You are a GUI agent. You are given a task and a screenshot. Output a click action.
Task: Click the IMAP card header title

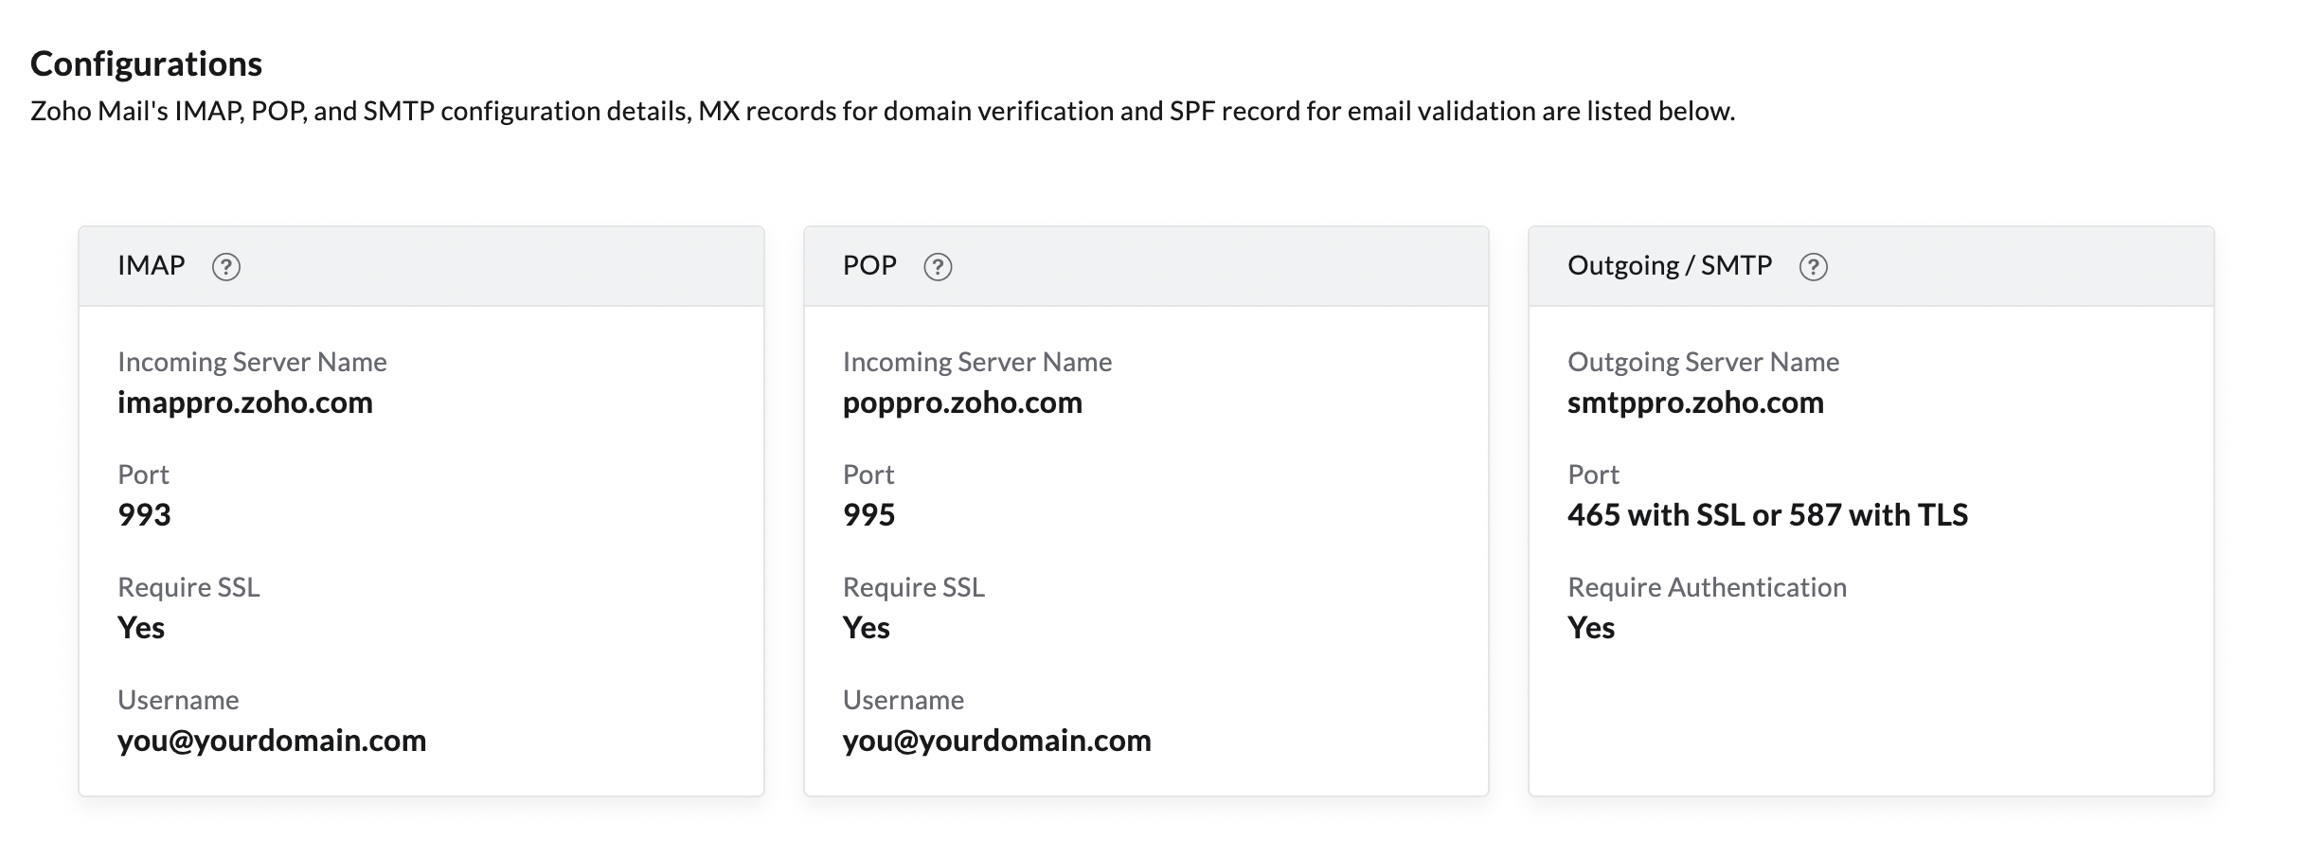pos(152,265)
